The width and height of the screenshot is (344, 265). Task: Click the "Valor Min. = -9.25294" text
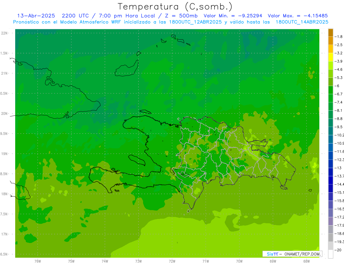(233, 16)
